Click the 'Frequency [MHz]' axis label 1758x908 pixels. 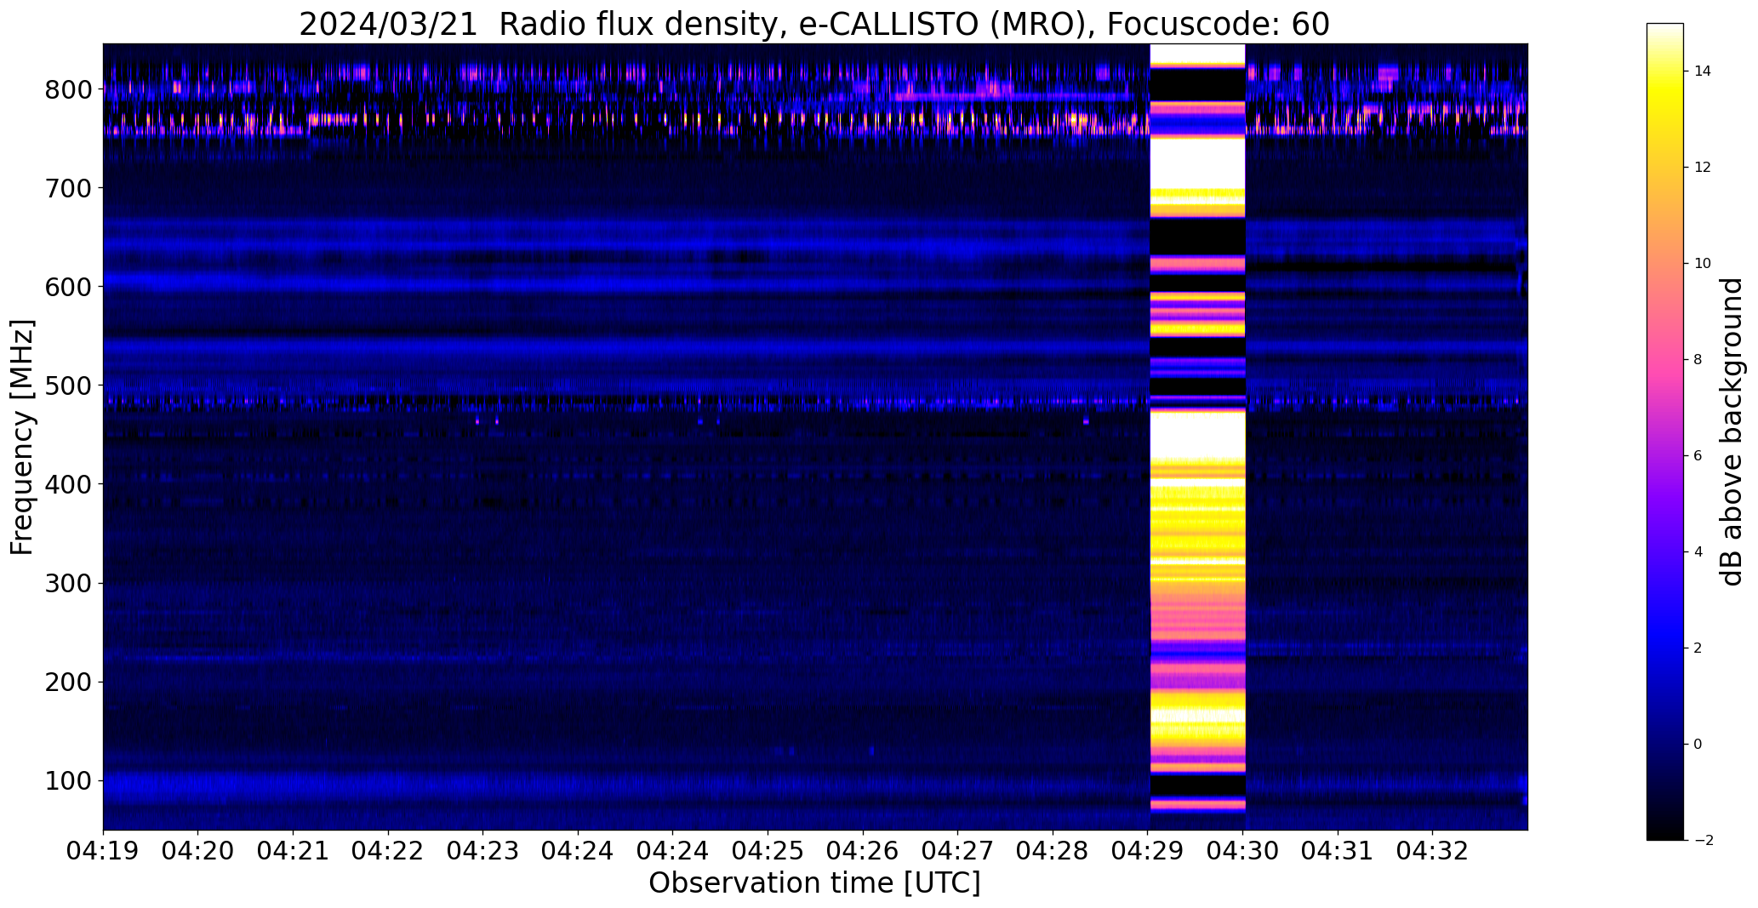click(23, 437)
